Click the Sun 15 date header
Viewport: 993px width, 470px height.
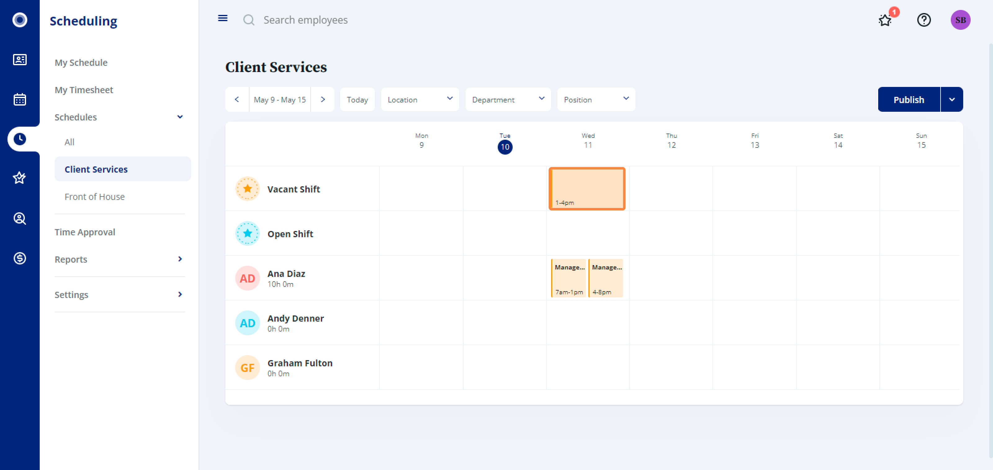[x=921, y=141]
